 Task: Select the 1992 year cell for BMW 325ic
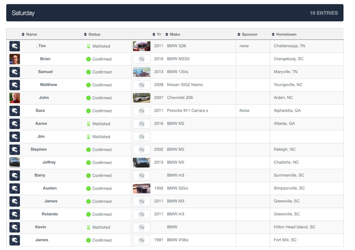click(158, 188)
